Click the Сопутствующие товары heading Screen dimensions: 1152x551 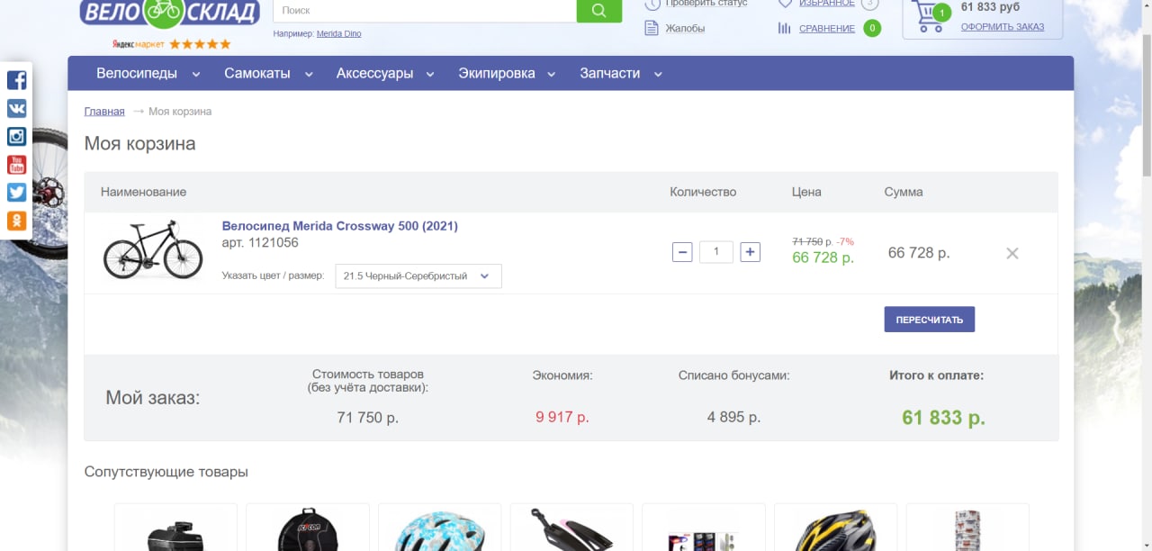[166, 472]
